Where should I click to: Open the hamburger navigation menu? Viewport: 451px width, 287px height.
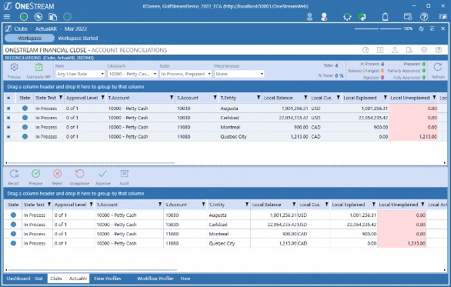[x=7, y=17]
